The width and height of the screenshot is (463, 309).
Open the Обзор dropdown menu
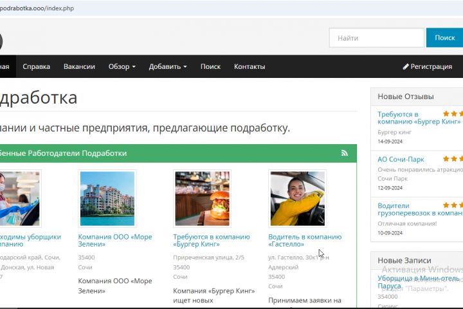coord(122,66)
